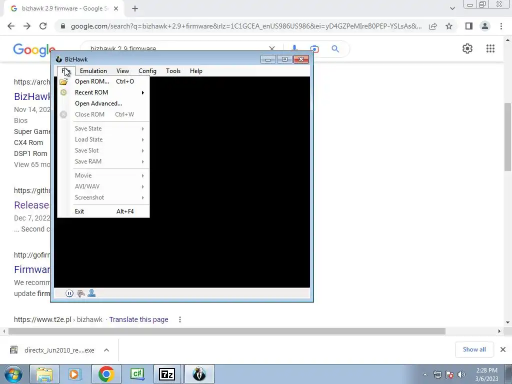Open Chrome tab search chevron
The image size is (512, 384).
click(452, 9)
